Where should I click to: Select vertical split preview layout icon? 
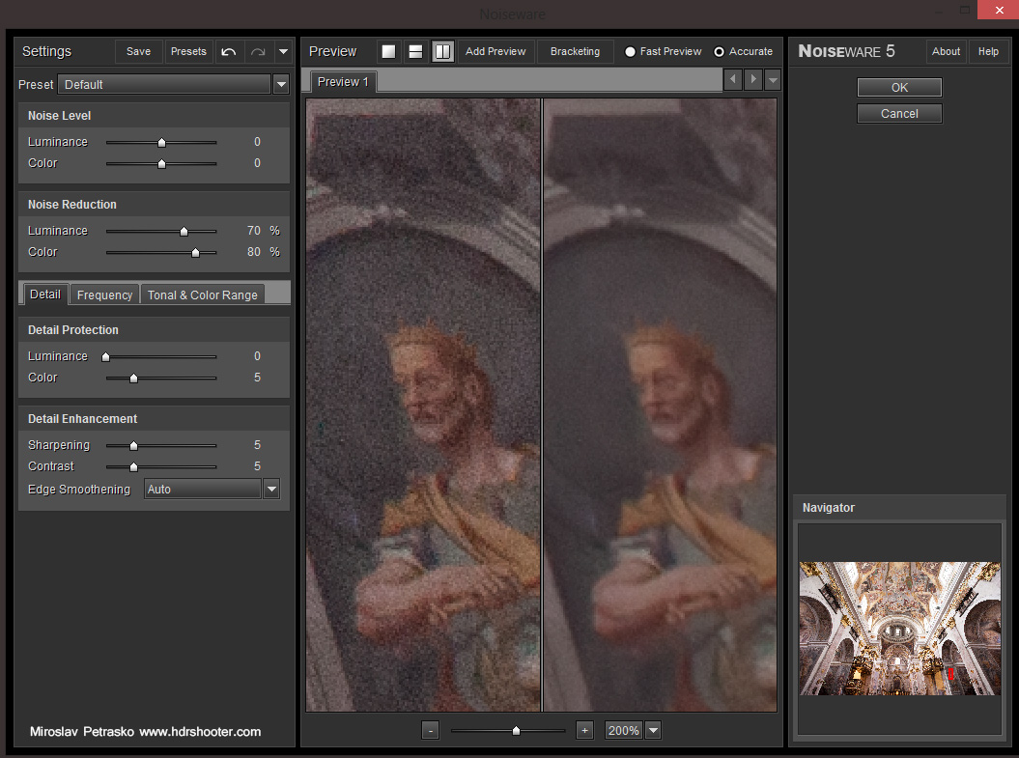click(442, 51)
